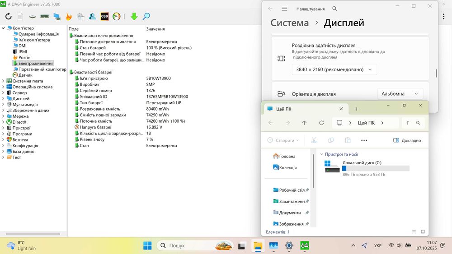Switch the УКР input language indicator

[377, 246]
